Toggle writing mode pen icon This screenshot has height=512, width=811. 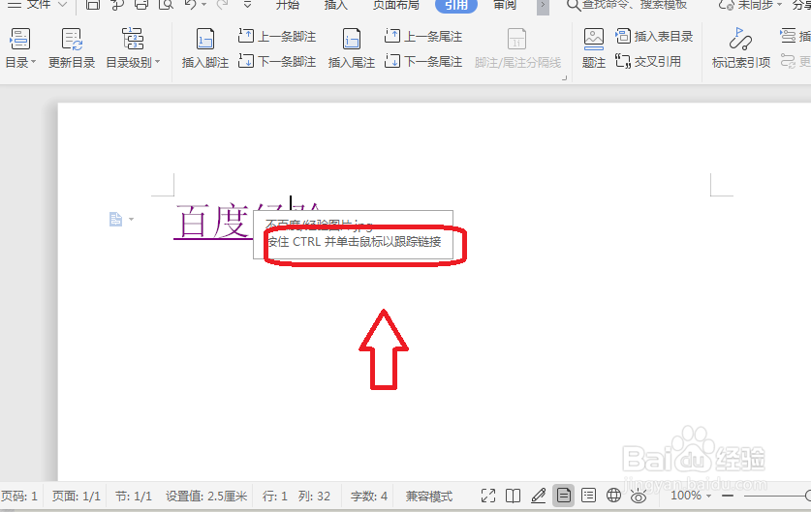[x=538, y=496]
